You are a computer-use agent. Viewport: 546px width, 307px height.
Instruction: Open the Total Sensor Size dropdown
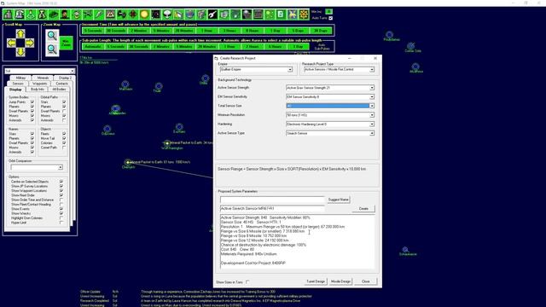coord(372,106)
